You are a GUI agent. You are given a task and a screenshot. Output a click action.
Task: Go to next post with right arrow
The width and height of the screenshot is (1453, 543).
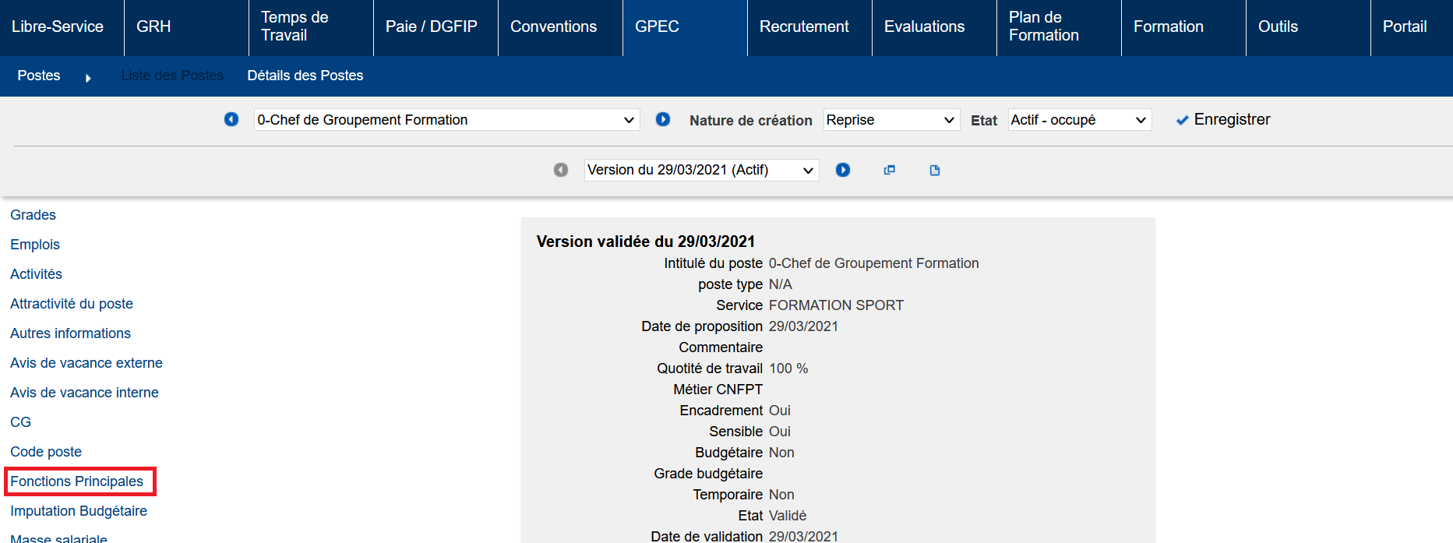[x=663, y=119]
